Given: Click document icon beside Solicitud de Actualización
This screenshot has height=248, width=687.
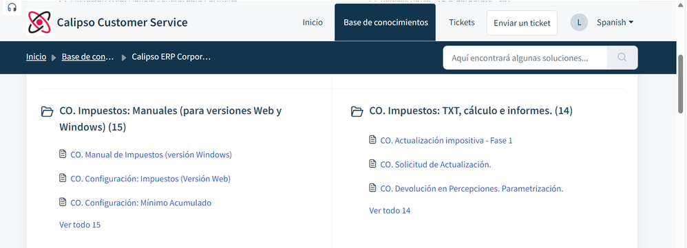Looking at the screenshot, I should tap(372, 164).
